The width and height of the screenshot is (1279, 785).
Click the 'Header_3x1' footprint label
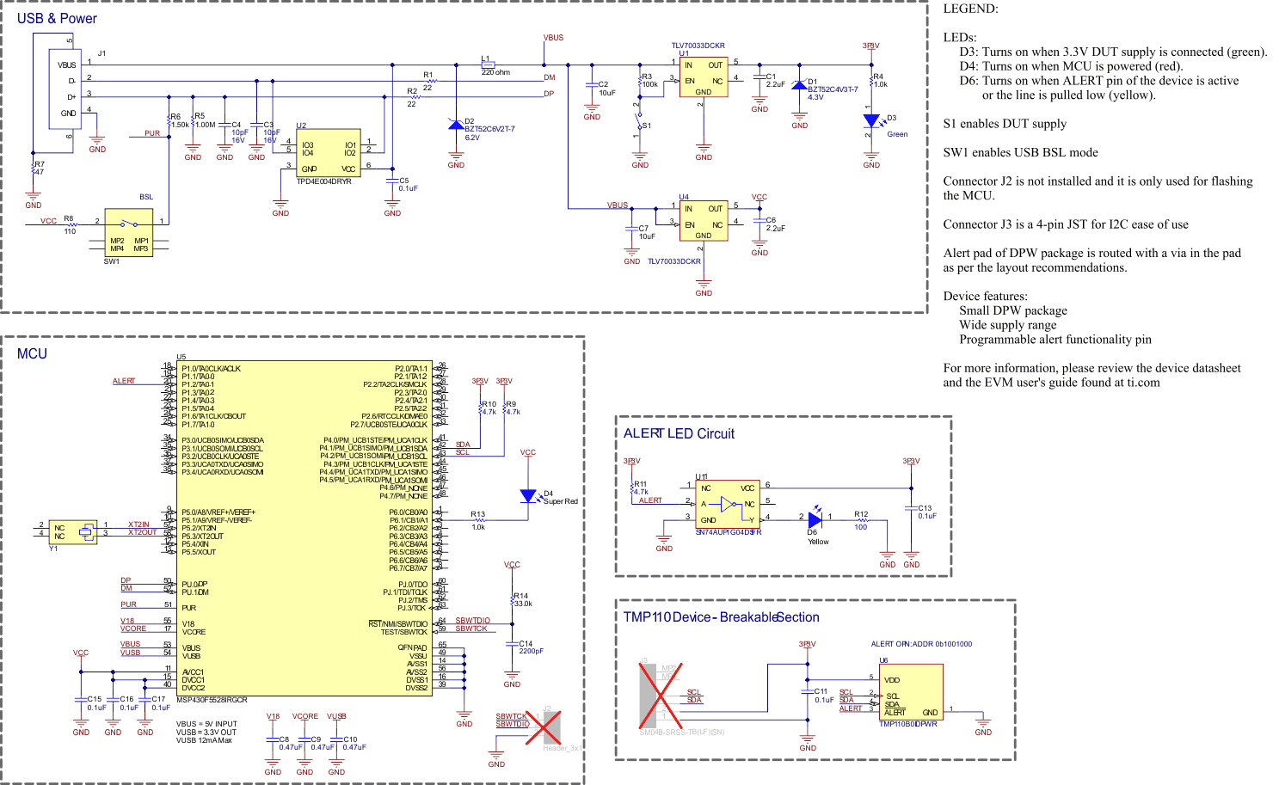pyautogui.click(x=562, y=748)
